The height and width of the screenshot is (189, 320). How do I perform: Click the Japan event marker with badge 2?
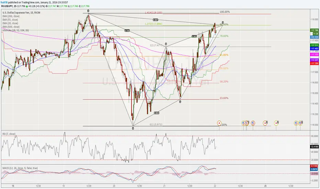276,123
